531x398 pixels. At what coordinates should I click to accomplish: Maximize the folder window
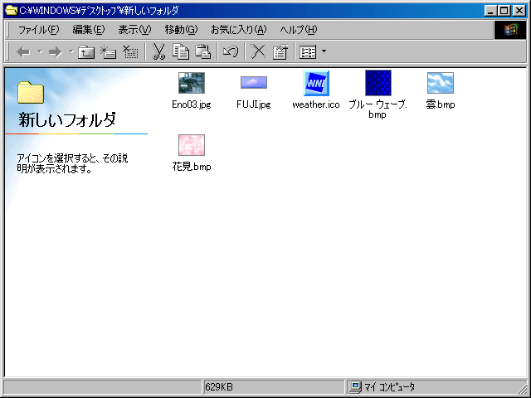[504, 11]
